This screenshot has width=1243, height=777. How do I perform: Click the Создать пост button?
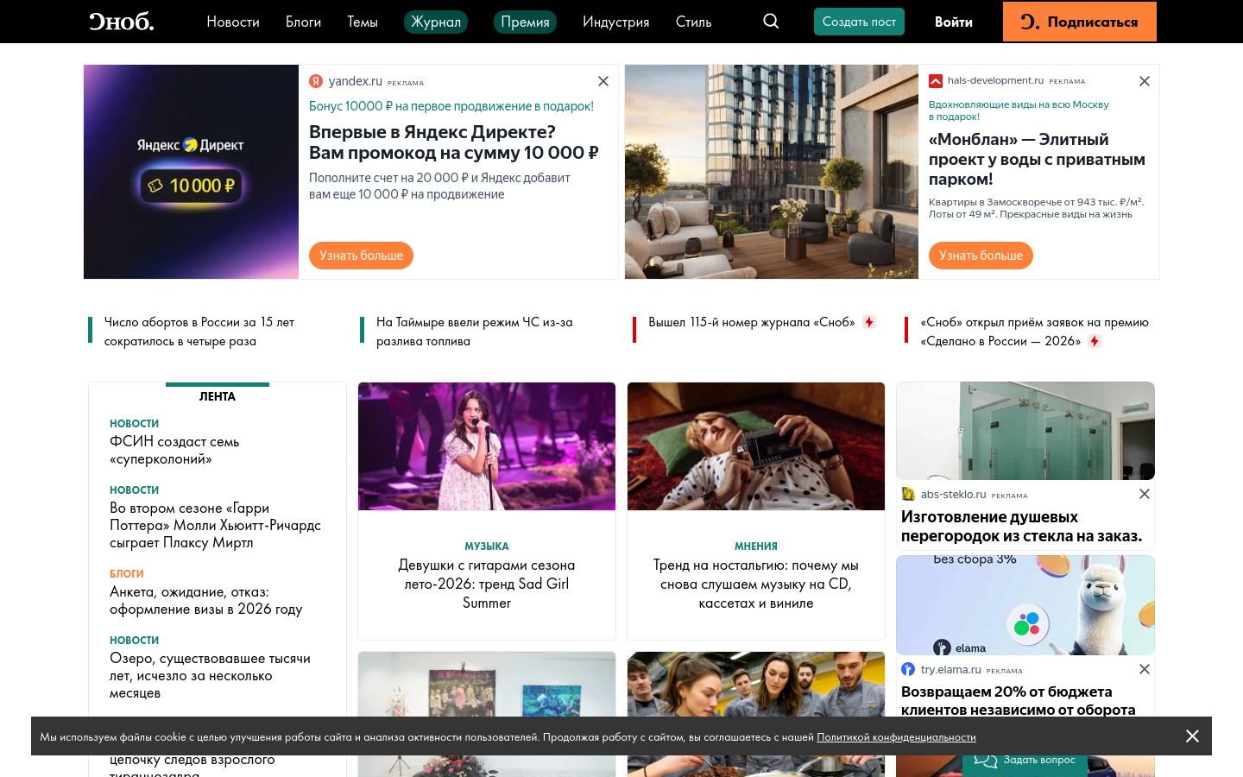coord(859,22)
